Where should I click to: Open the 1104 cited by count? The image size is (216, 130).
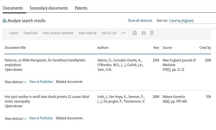208,60
